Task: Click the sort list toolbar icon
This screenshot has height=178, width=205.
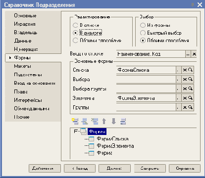Action: [123, 121]
